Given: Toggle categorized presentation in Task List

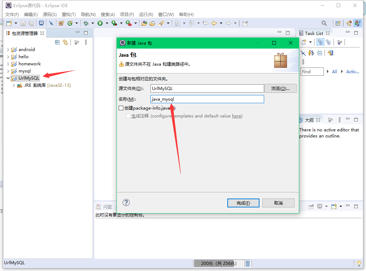Looking at the screenshot, I should click(x=321, y=42).
